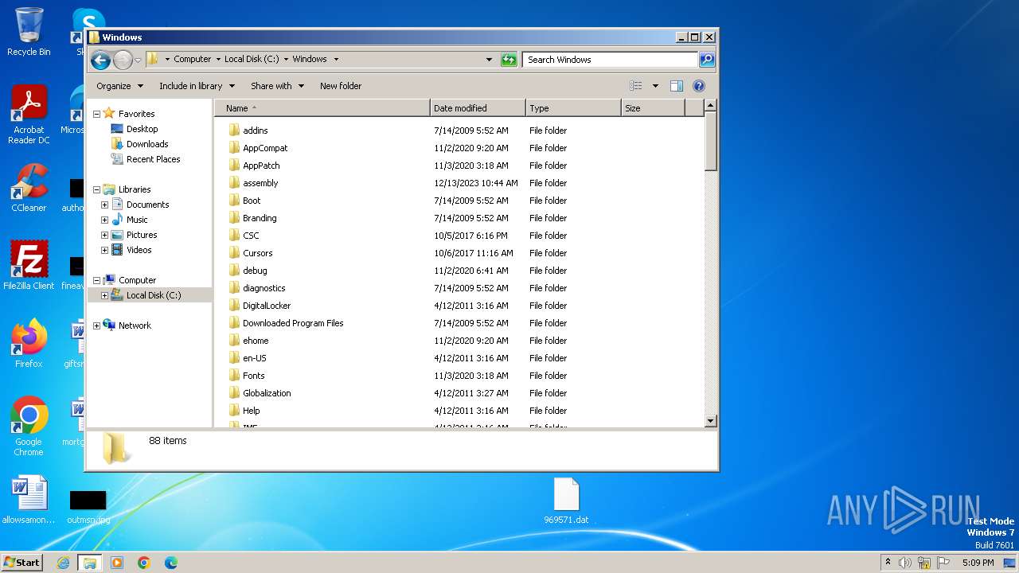This screenshot has height=573, width=1019.
Task: Click in the Search Windows field
Action: pos(611,60)
